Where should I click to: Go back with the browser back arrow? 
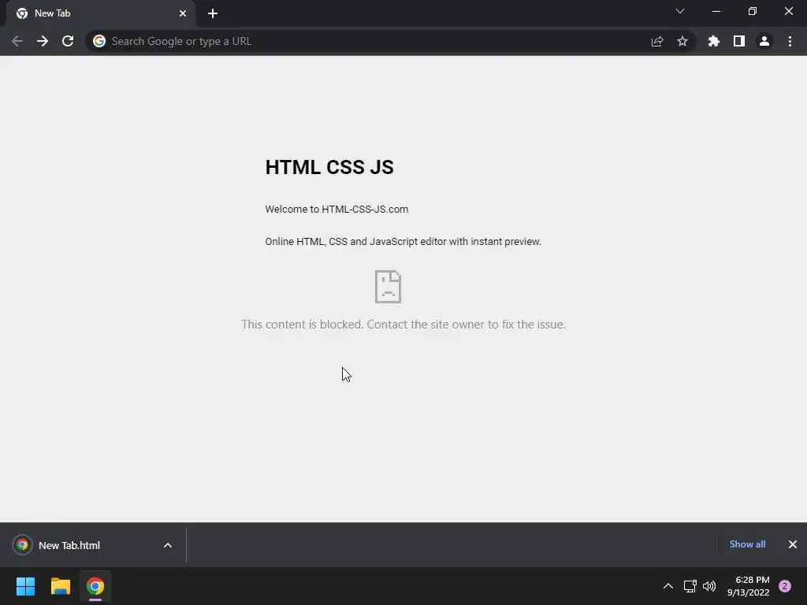[x=17, y=41]
